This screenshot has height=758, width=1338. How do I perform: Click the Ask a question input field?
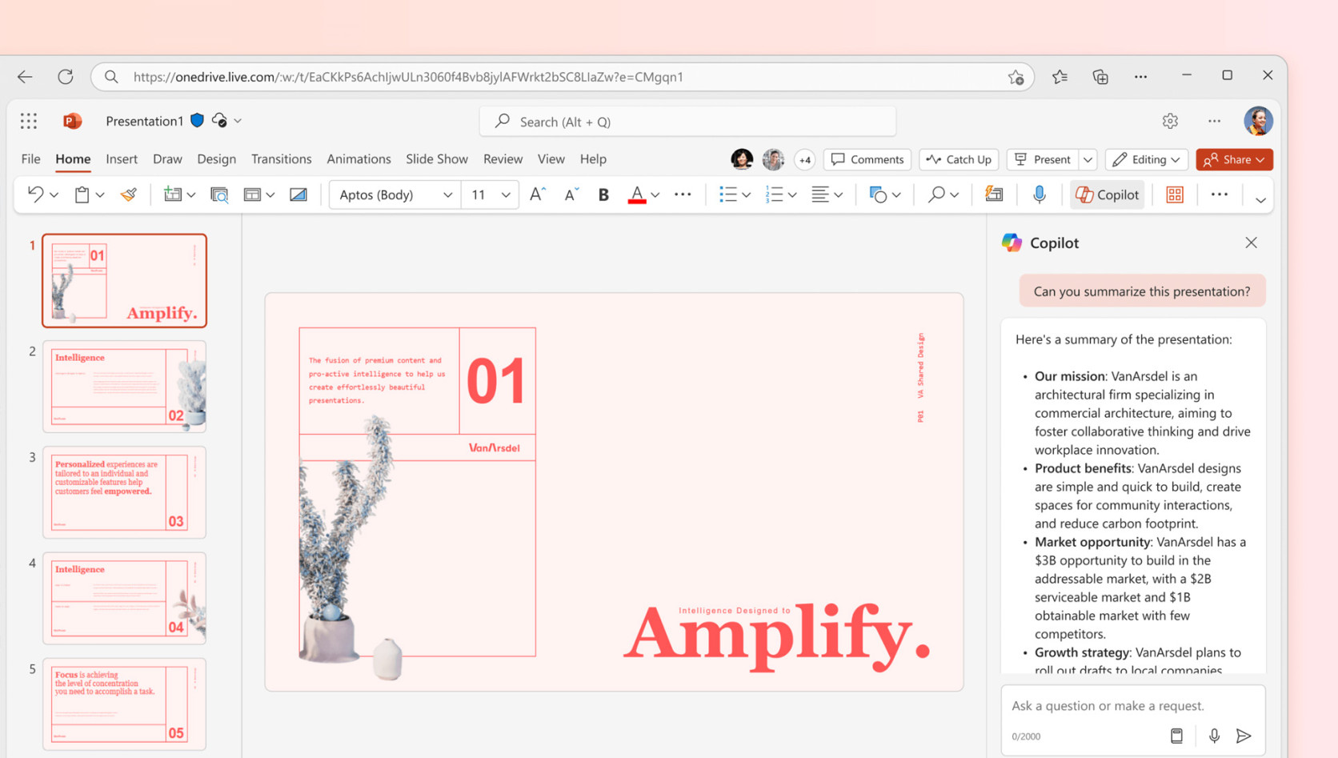click(x=1132, y=705)
